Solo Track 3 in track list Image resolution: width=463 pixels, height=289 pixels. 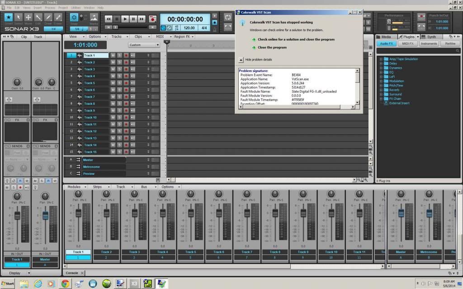119,70
